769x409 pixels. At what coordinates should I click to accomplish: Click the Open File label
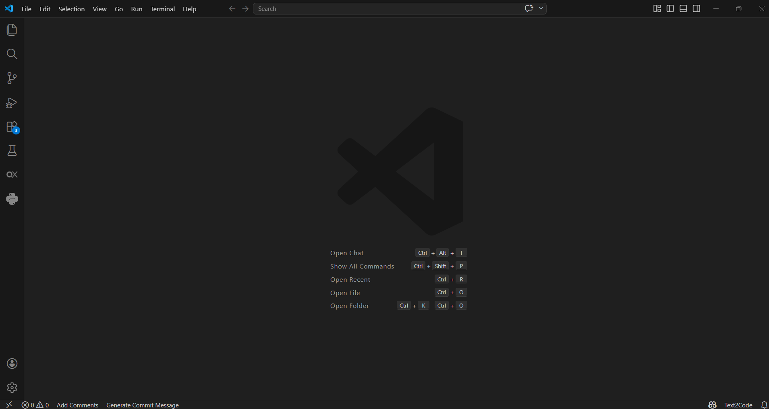345,293
